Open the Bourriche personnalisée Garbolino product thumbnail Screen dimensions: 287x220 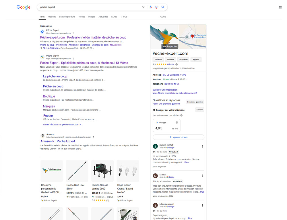pos(52,171)
